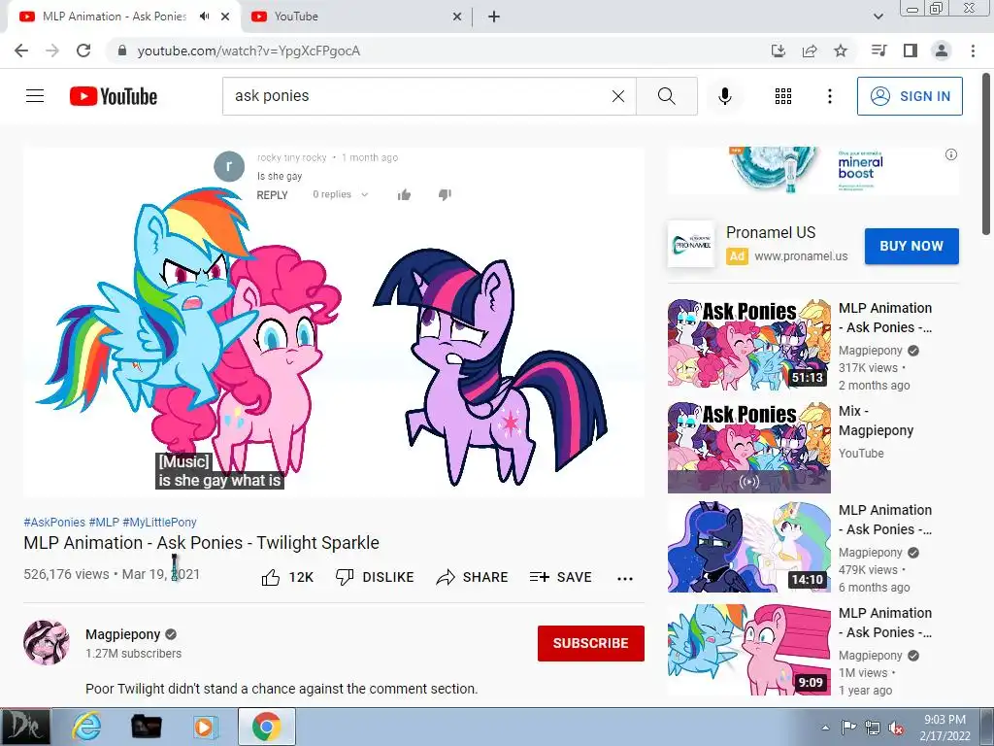Click the #MLP hashtag
This screenshot has height=746, width=994.
[104, 522]
